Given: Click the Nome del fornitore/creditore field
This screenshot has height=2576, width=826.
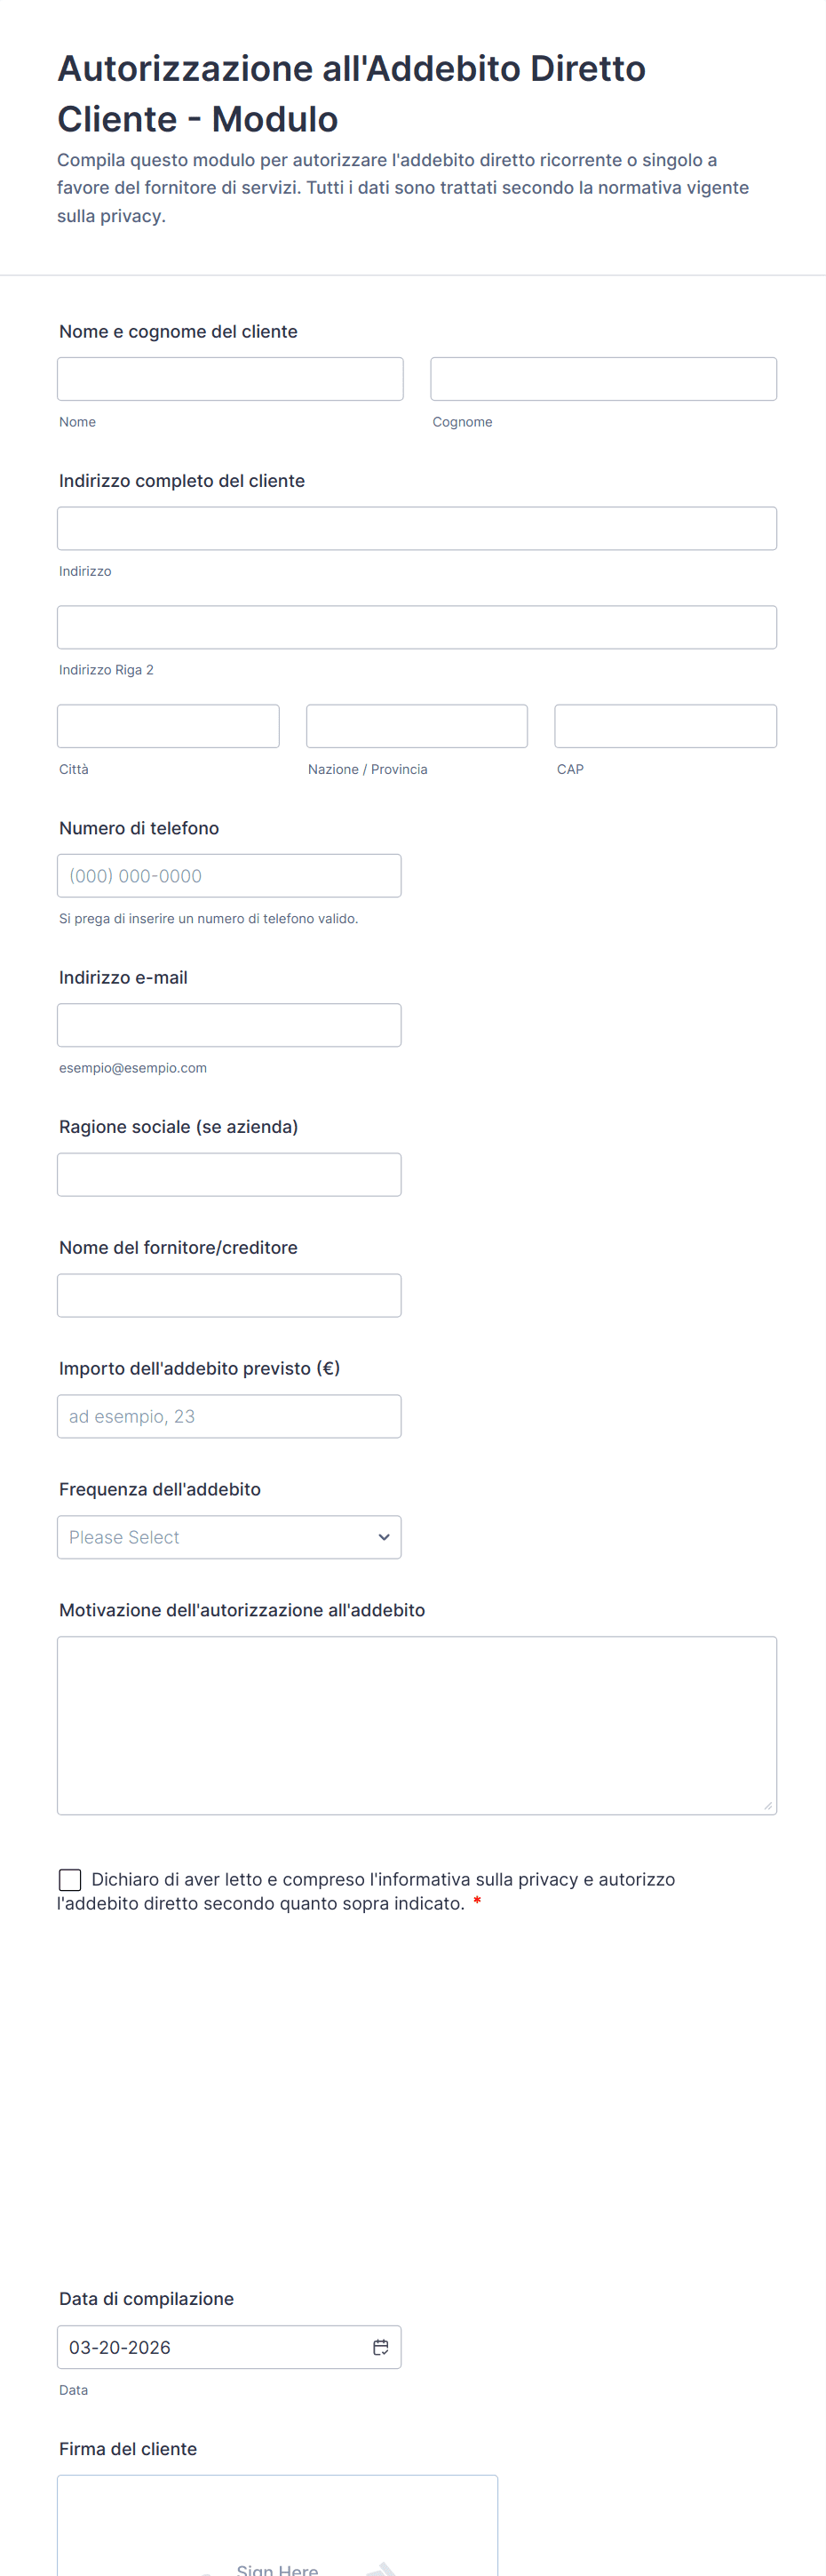Looking at the screenshot, I should point(229,1295).
